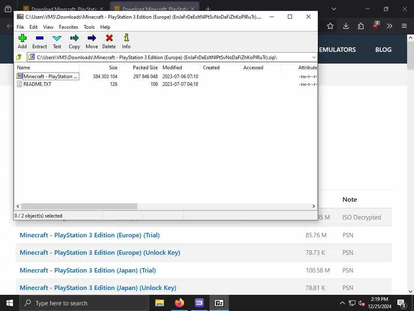Open Minecraft PS3 Edition (Japan) (Trial) link
This screenshot has height=311, width=414.
[x=88, y=270]
